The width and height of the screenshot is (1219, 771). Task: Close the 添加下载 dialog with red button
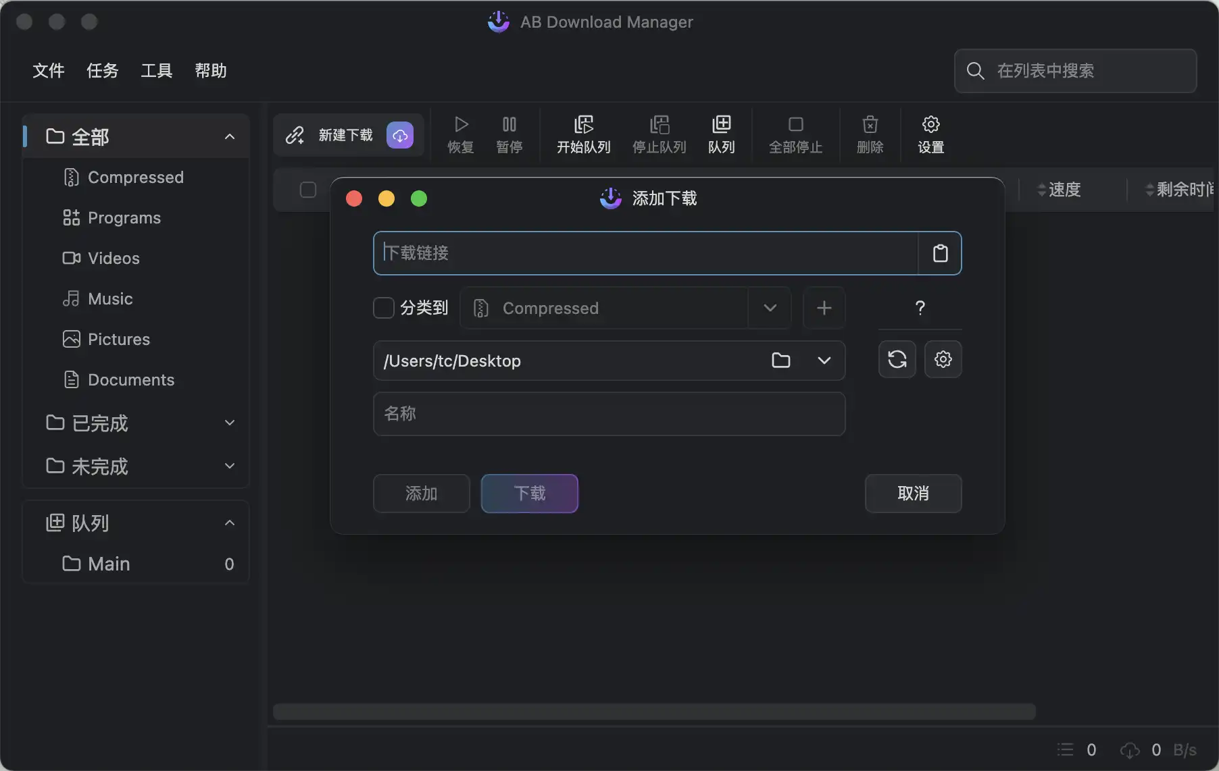point(354,198)
